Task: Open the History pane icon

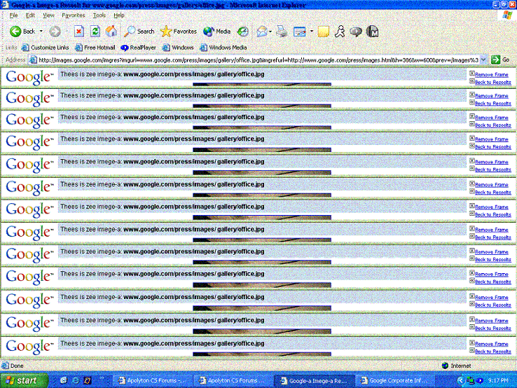Action: pyautogui.click(x=243, y=32)
